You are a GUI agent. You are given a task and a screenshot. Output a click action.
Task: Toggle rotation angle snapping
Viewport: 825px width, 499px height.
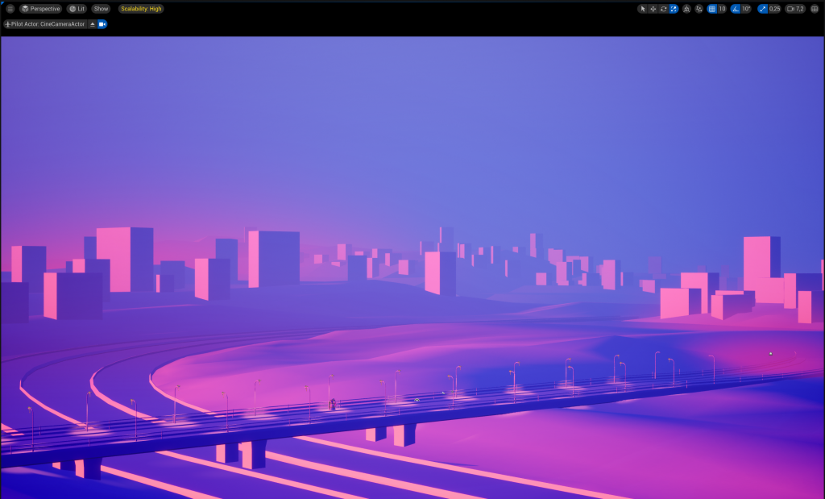[x=736, y=9]
